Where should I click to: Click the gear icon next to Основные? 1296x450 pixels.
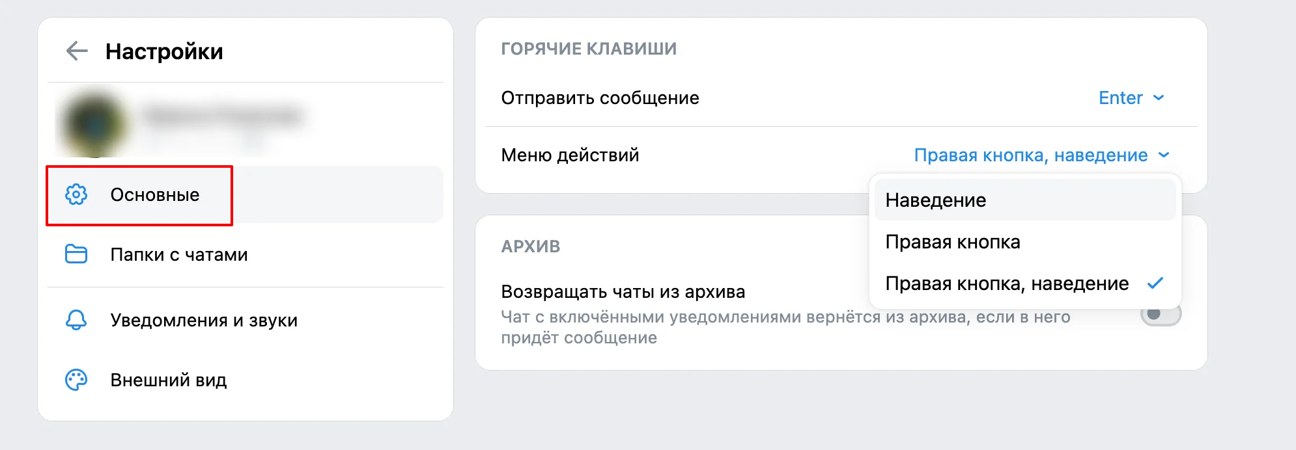point(76,194)
